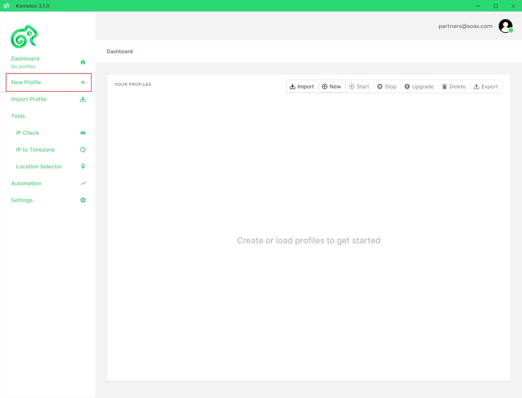Click the partners@soax.com account email
The image size is (522, 398).
click(x=465, y=26)
